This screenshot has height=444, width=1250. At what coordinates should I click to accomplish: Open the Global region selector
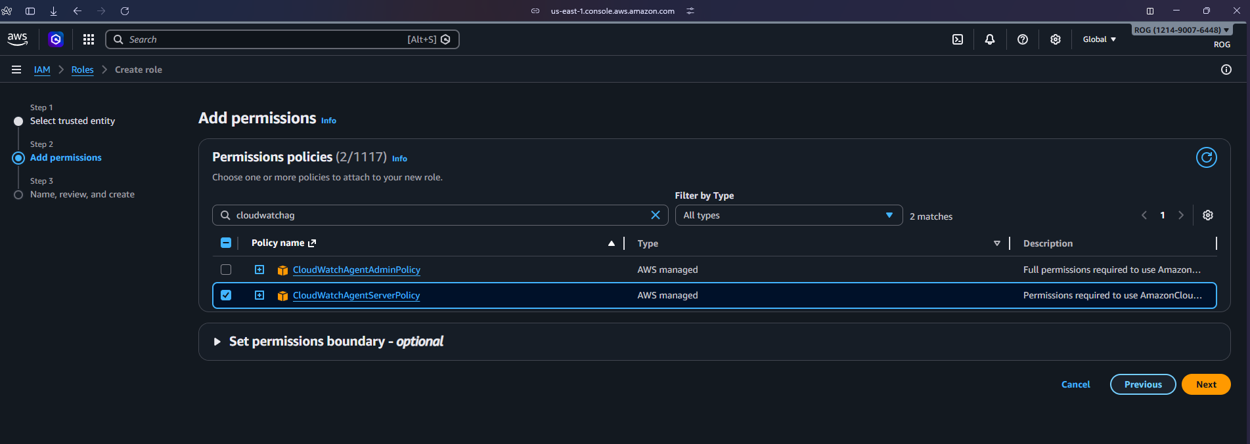tap(1099, 39)
